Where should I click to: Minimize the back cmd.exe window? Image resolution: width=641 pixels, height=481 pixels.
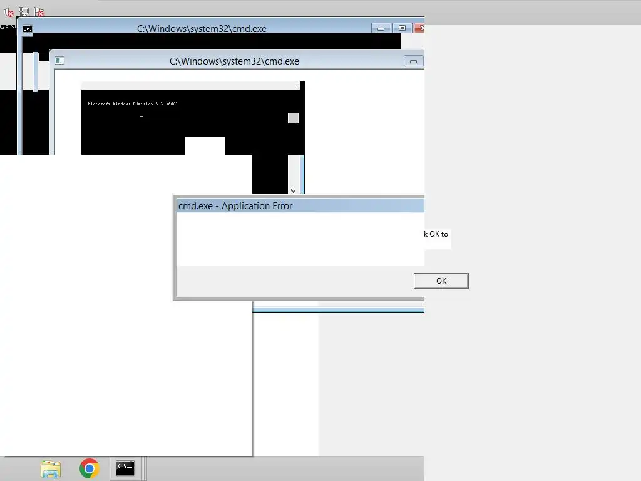click(x=381, y=28)
